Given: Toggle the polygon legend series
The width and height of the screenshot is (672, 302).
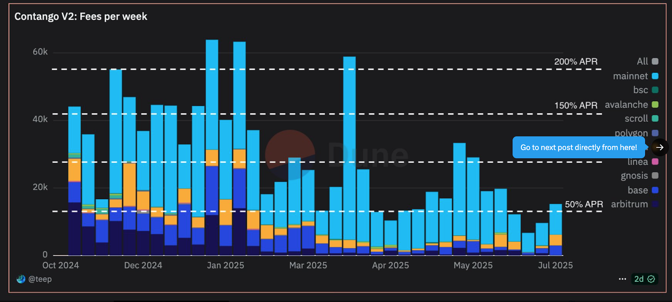Looking at the screenshot, I should coord(636,133).
